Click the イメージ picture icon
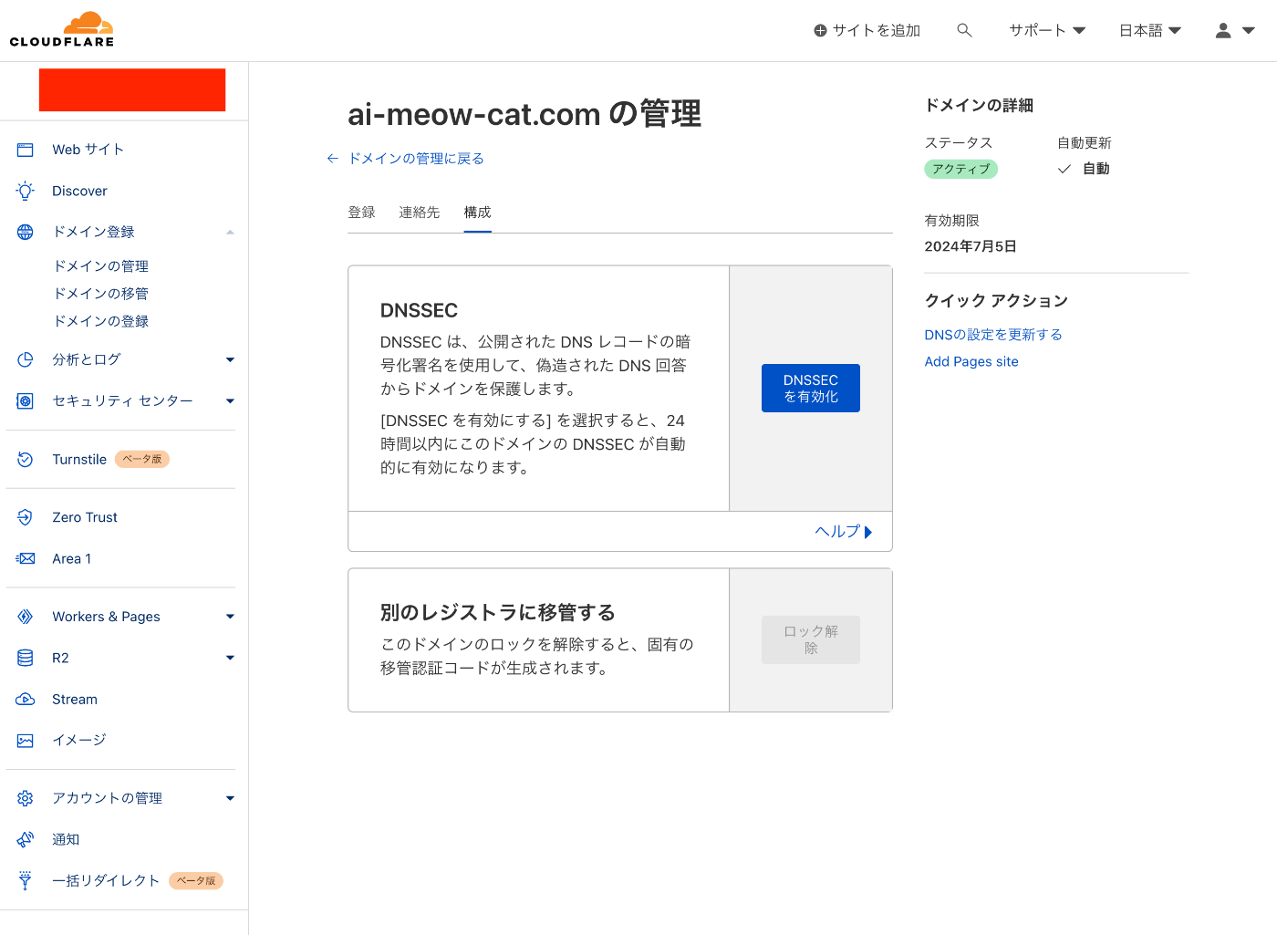Image resolution: width=1277 pixels, height=935 pixels. pos(26,741)
